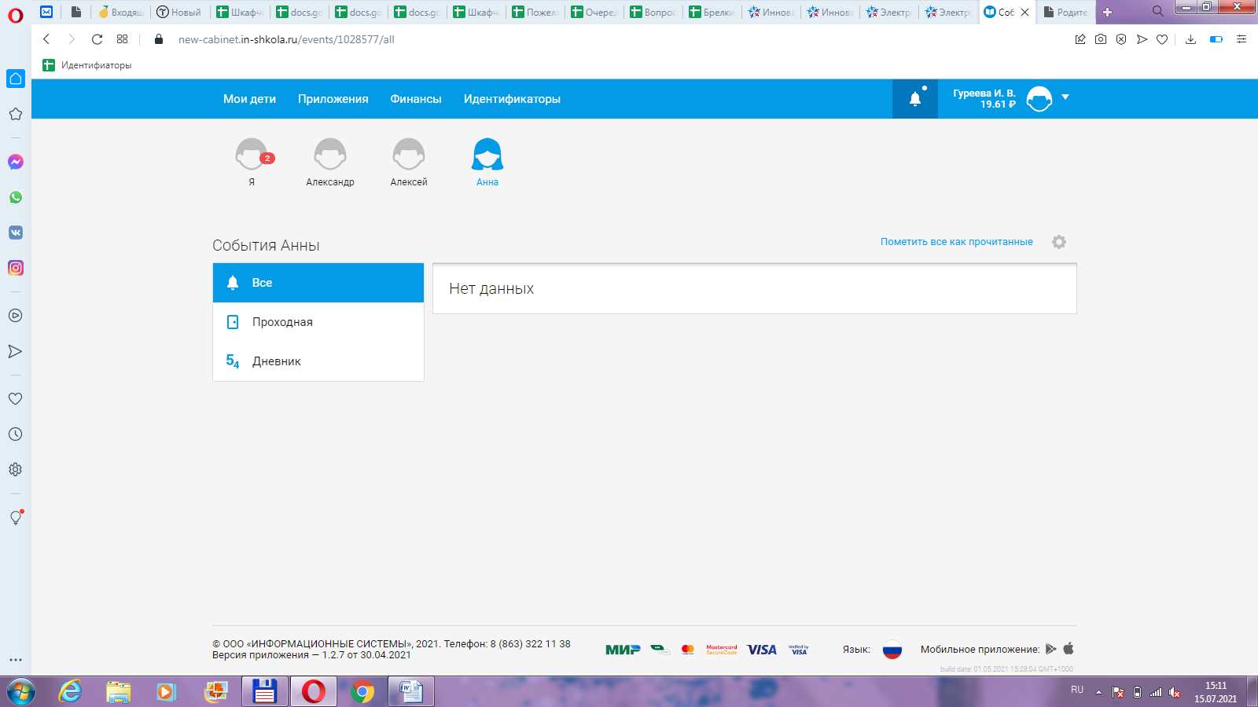Image resolution: width=1258 pixels, height=707 pixels.
Task: Open VK in the Opera sidebar
Action: 16,233
